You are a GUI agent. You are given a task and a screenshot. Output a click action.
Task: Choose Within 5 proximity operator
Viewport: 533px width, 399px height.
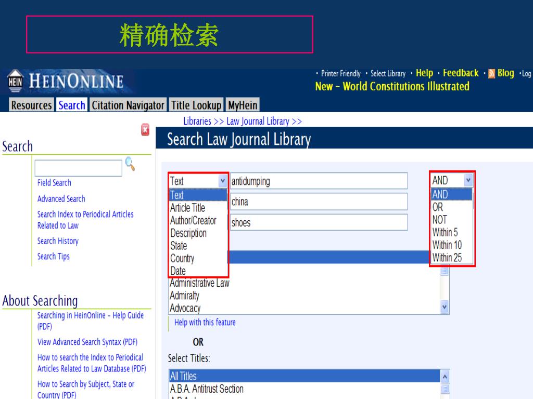pyautogui.click(x=452, y=232)
